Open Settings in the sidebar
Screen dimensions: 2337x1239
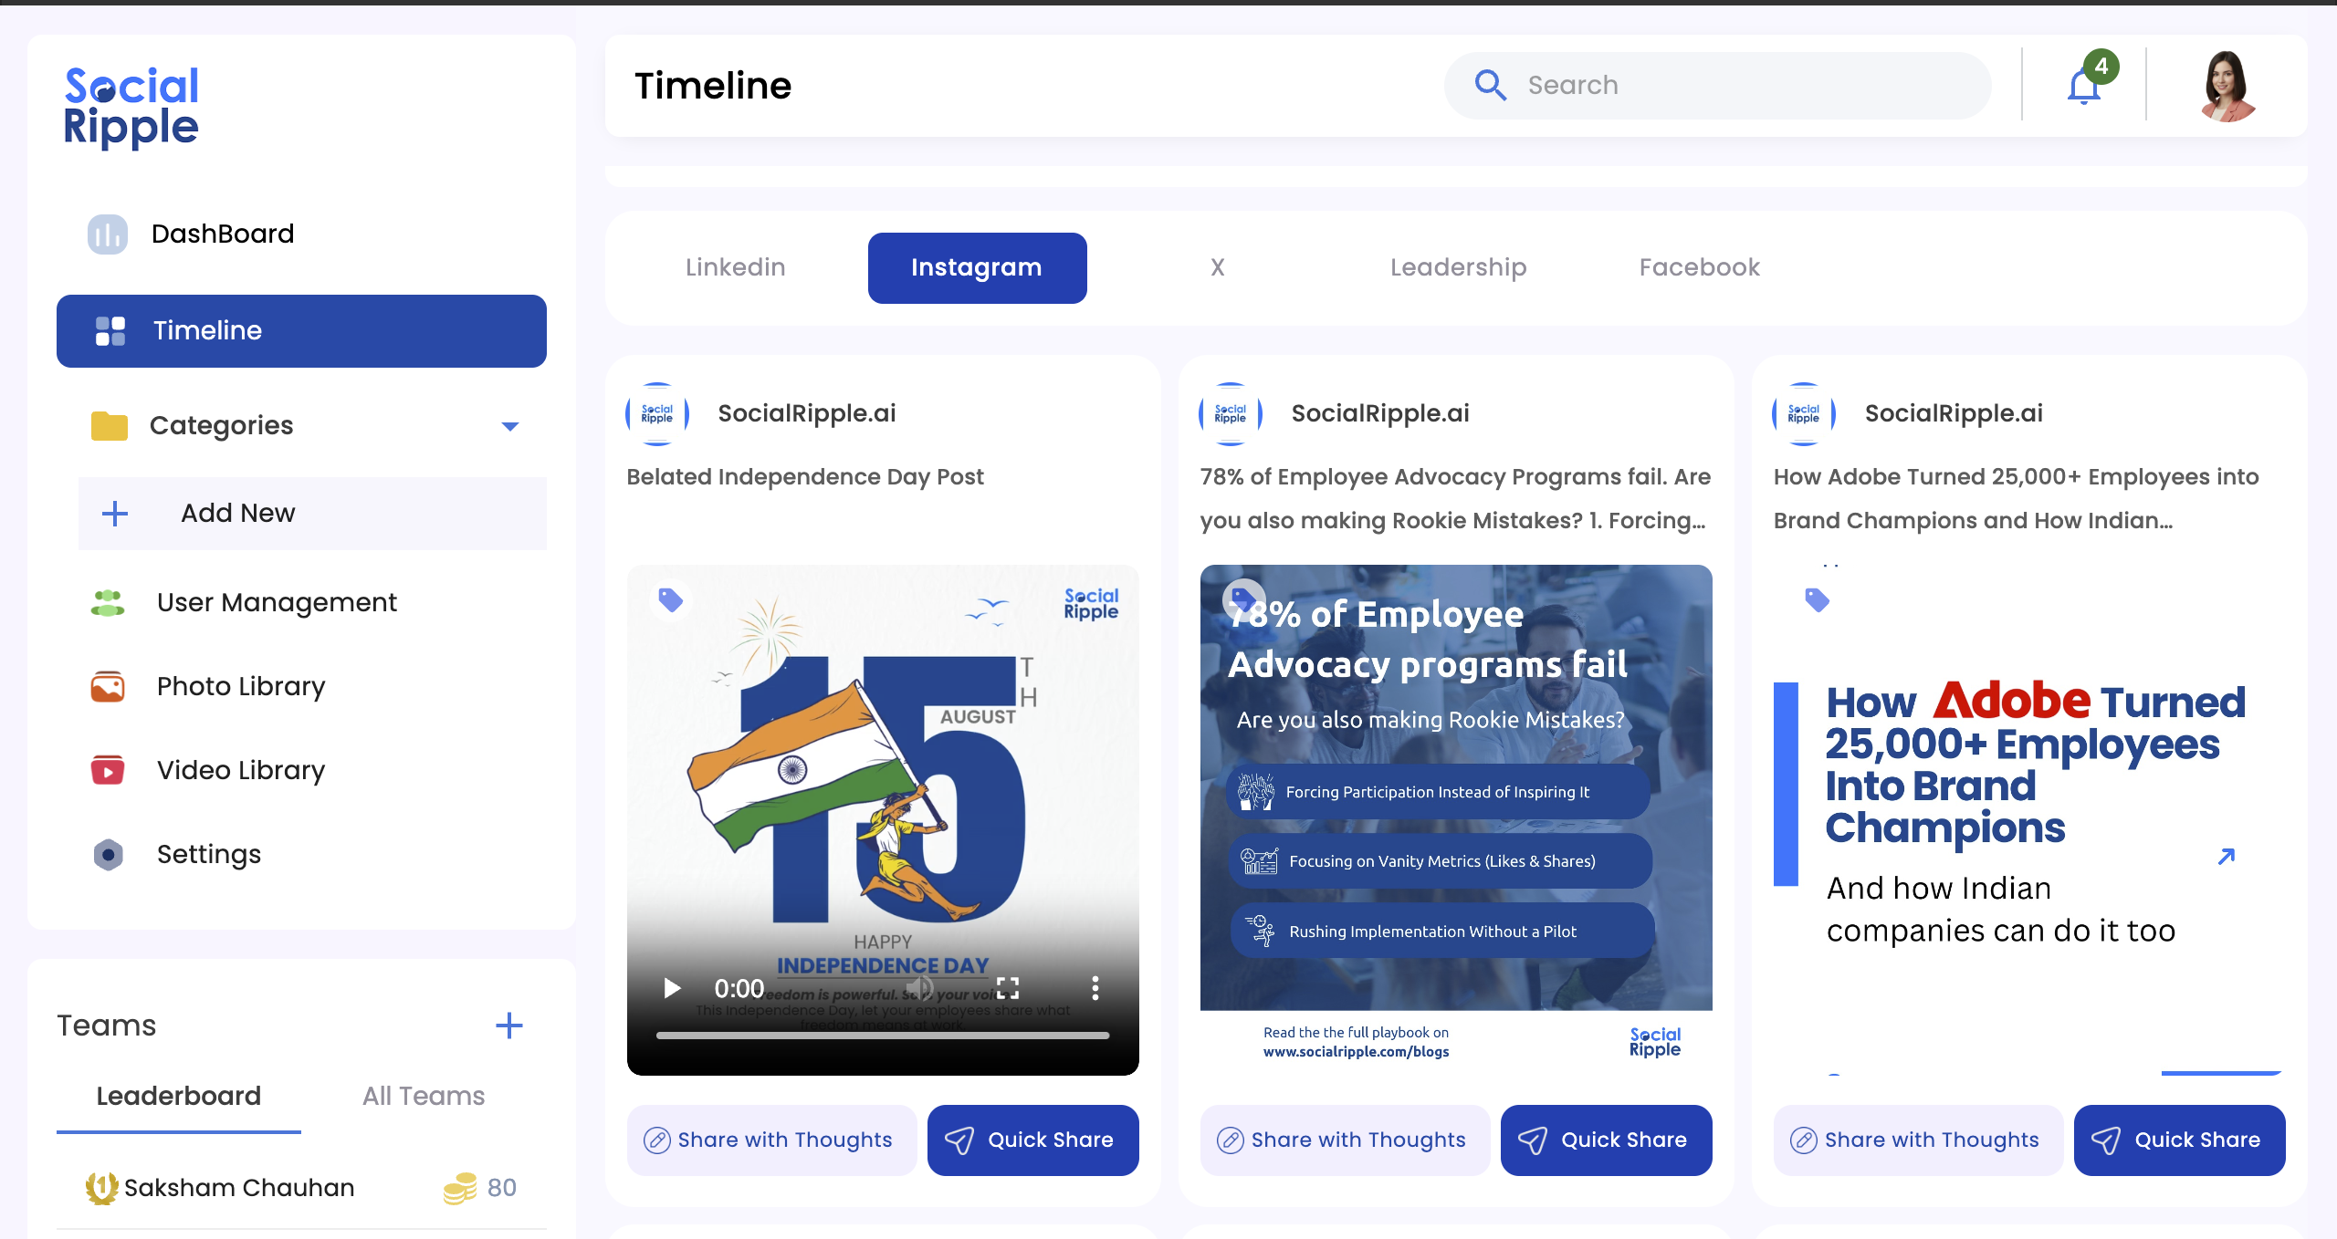(x=208, y=854)
